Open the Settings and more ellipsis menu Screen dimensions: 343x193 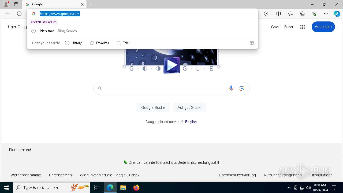(326, 14)
